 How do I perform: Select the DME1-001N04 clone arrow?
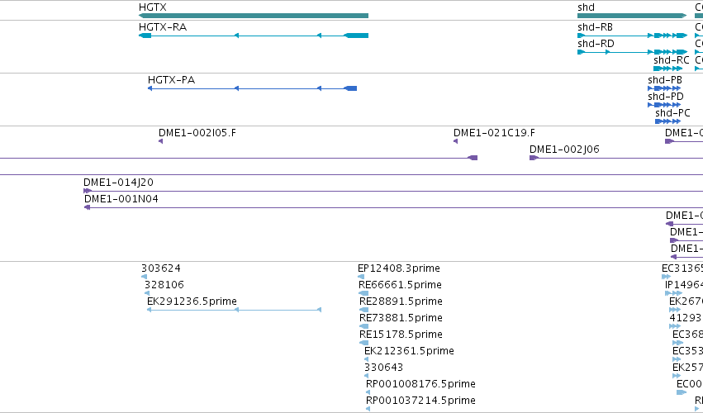pyautogui.click(x=87, y=207)
